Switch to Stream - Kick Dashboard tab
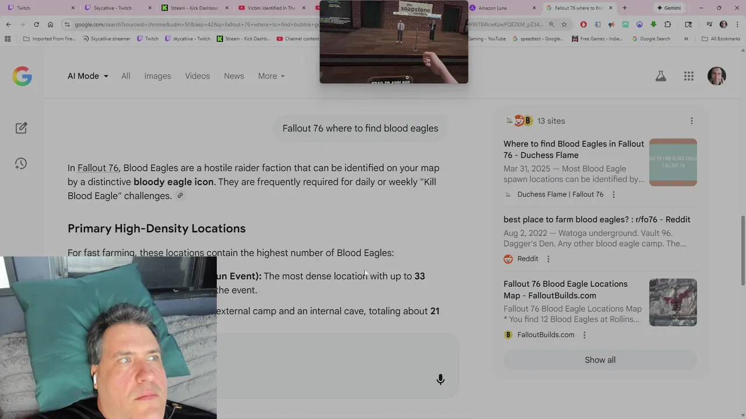Image resolution: width=746 pixels, height=419 pixels. point(194,8)
